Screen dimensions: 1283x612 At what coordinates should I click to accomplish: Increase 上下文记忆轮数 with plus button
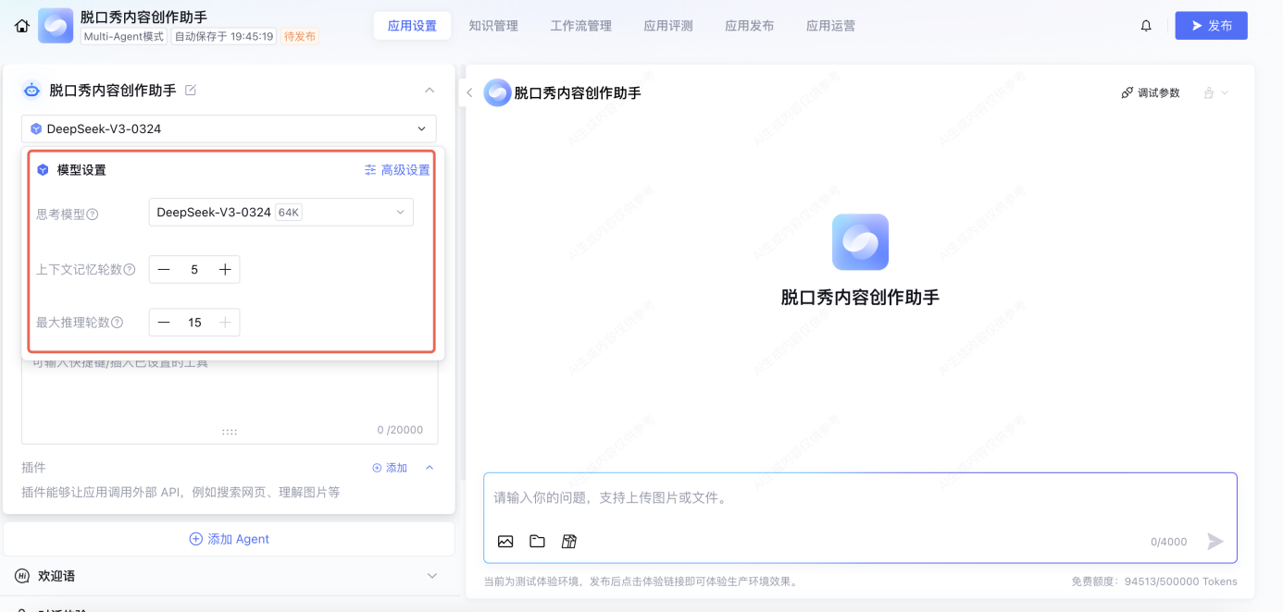[225, 270]
